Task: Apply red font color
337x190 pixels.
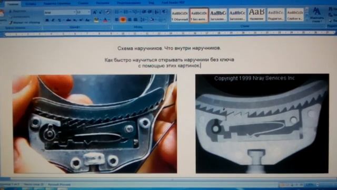Action: click(105, 20)
